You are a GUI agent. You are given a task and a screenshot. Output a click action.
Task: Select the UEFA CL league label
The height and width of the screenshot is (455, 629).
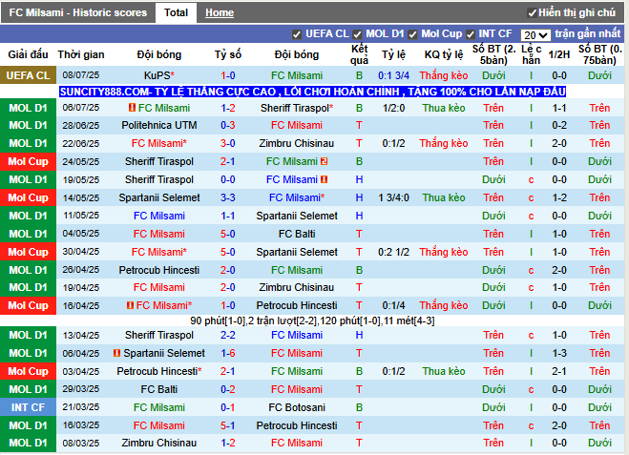28,75
